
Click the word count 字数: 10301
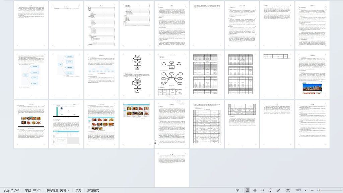coord(32,190)
